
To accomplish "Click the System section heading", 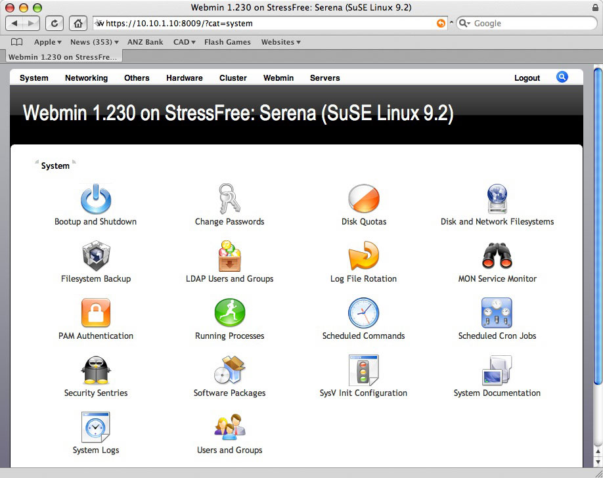I will click(55, 165).
